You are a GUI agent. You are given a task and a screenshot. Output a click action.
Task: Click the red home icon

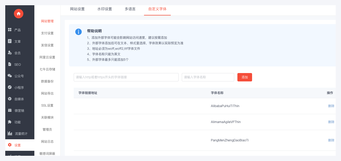tap(19, 14)
